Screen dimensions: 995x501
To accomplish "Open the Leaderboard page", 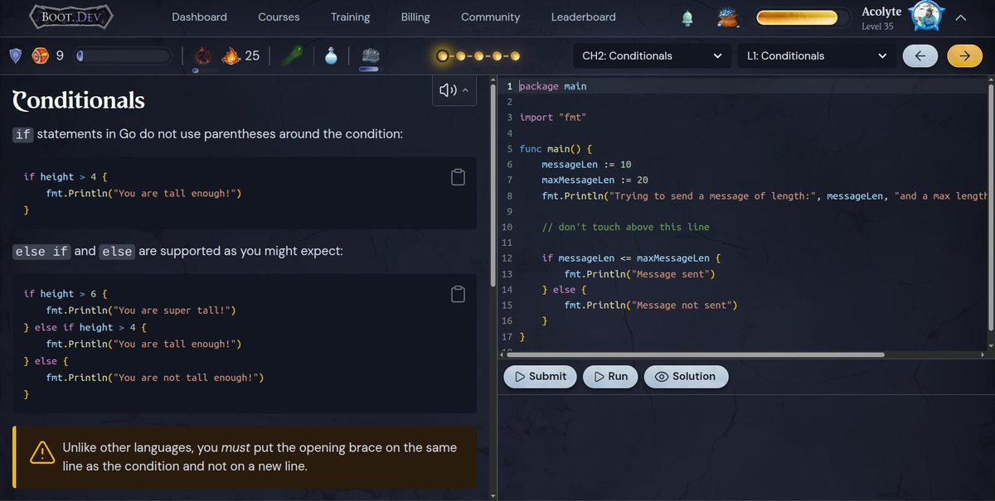I will pyautogui.click(x=581, y=17).
